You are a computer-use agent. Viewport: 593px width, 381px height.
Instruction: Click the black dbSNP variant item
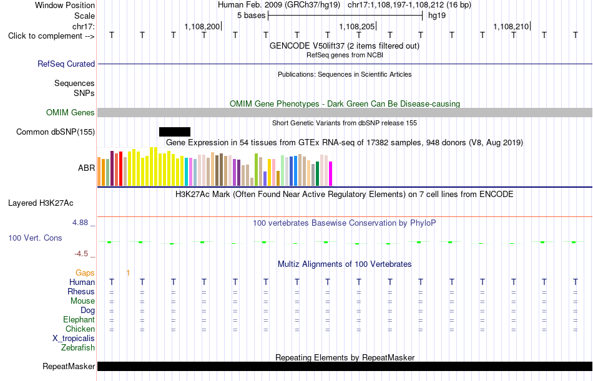(x=175, y=132)
